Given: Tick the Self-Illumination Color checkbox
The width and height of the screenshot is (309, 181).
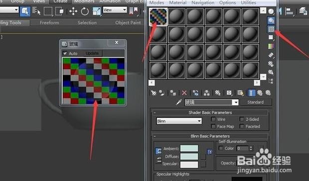Looking at the screenshot, I should 221,148.
